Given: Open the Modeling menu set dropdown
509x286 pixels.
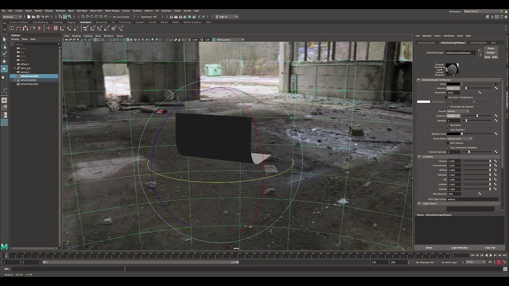Looking at the screenshot, I should (x=12, y=17).
